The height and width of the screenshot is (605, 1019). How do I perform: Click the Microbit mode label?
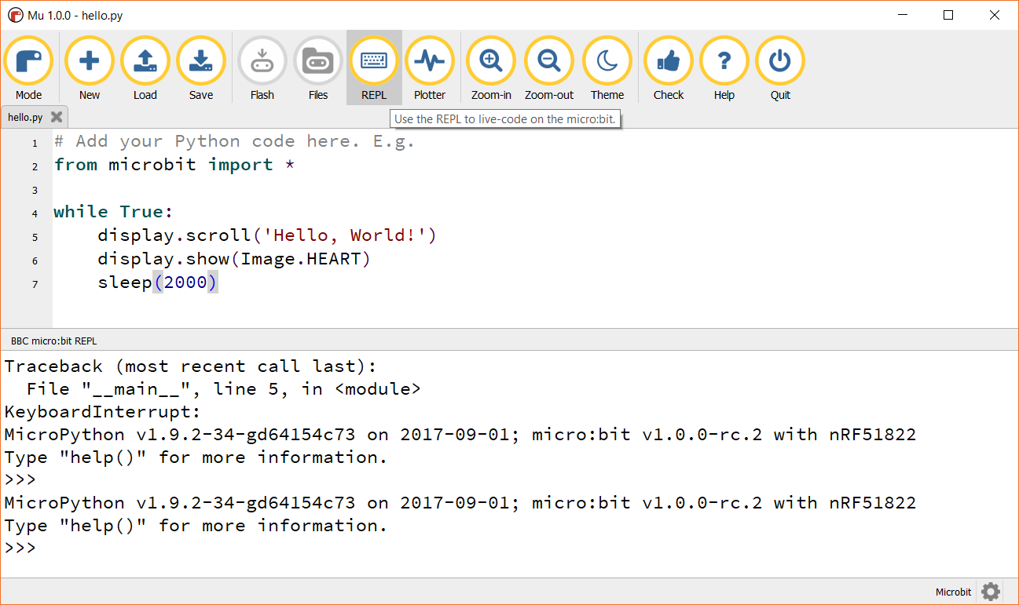point(953,592)
